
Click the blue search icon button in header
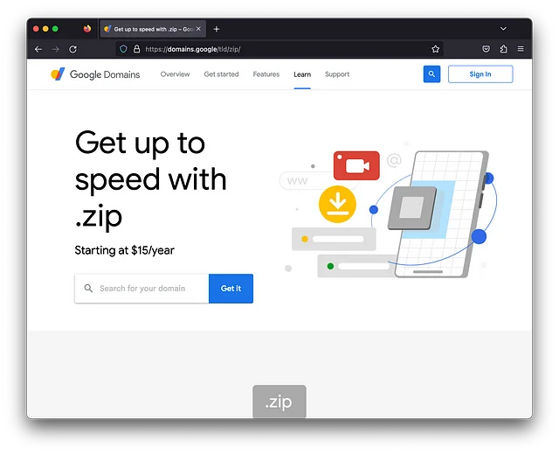coord(431,73)
